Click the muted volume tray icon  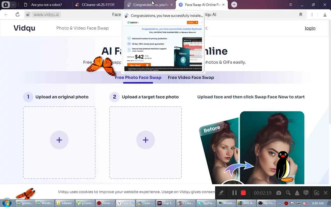tap(305, 203)
